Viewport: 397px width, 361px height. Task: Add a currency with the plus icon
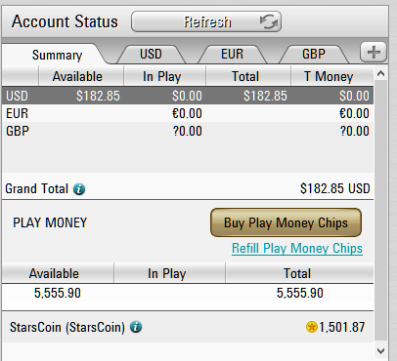pos(374,52)
